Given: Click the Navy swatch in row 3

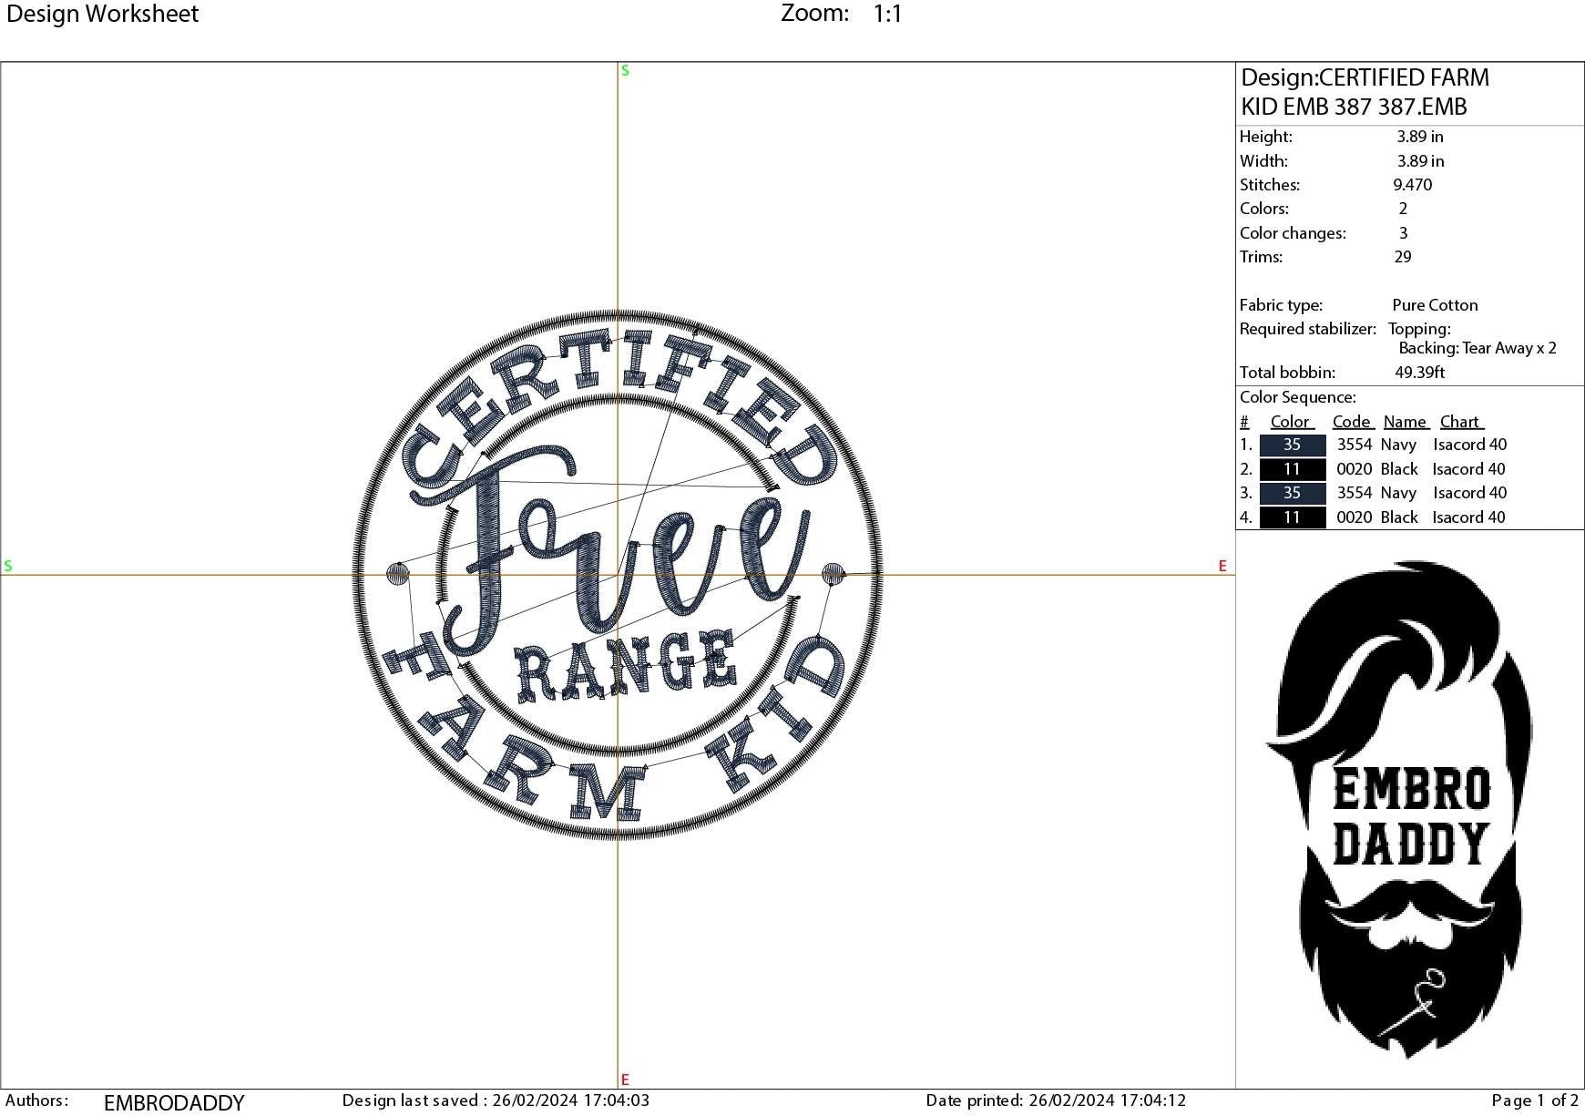Looking at the screenshot, I should [x=1292, y=493].
